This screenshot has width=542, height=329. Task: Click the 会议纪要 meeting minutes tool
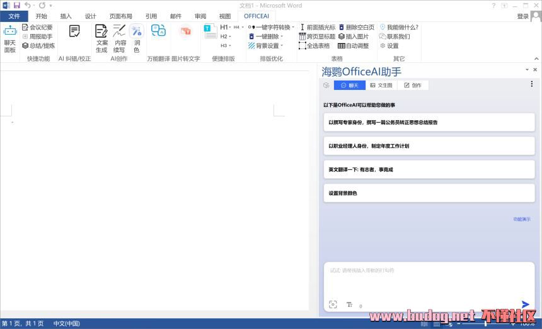(x=37, y=27)
